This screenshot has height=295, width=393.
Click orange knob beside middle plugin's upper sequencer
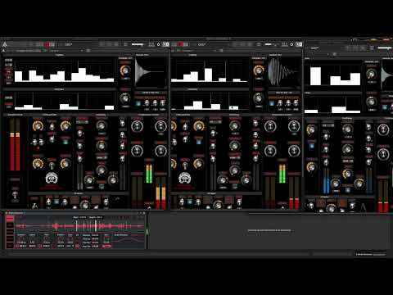click(x=258, y=70)
